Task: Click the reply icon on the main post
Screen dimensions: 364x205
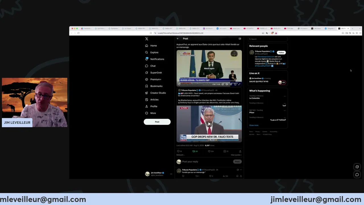Action: (x=178, y=151)
